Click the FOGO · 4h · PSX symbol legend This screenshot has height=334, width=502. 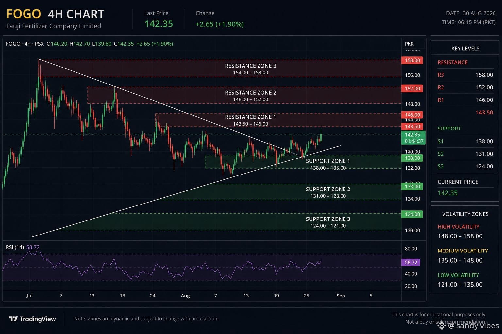[x=25, y=44]
